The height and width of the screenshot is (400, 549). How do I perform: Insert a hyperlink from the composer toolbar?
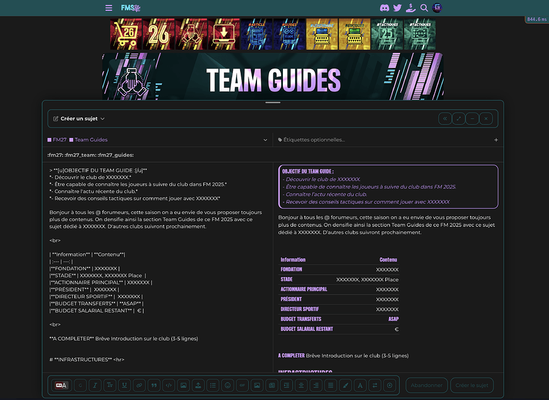click(x=139, y=386)
